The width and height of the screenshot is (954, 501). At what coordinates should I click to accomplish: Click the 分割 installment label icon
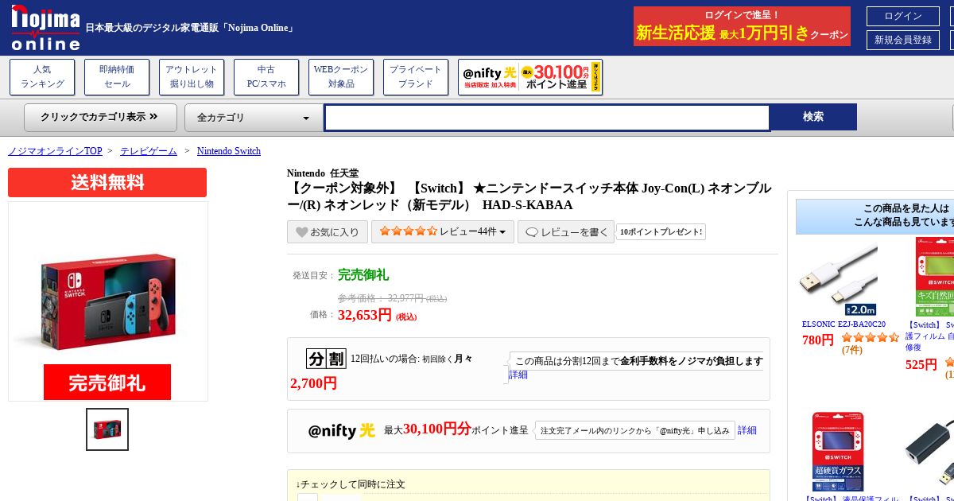[x=326, y=359]
